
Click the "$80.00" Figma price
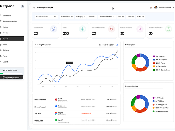click(x=109, y=114)
